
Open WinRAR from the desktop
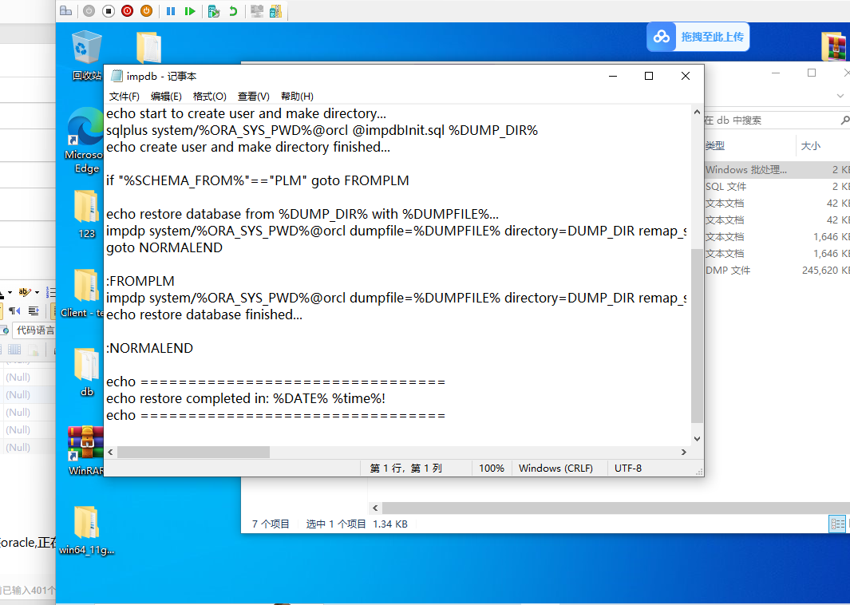click(x=85, y=443)
